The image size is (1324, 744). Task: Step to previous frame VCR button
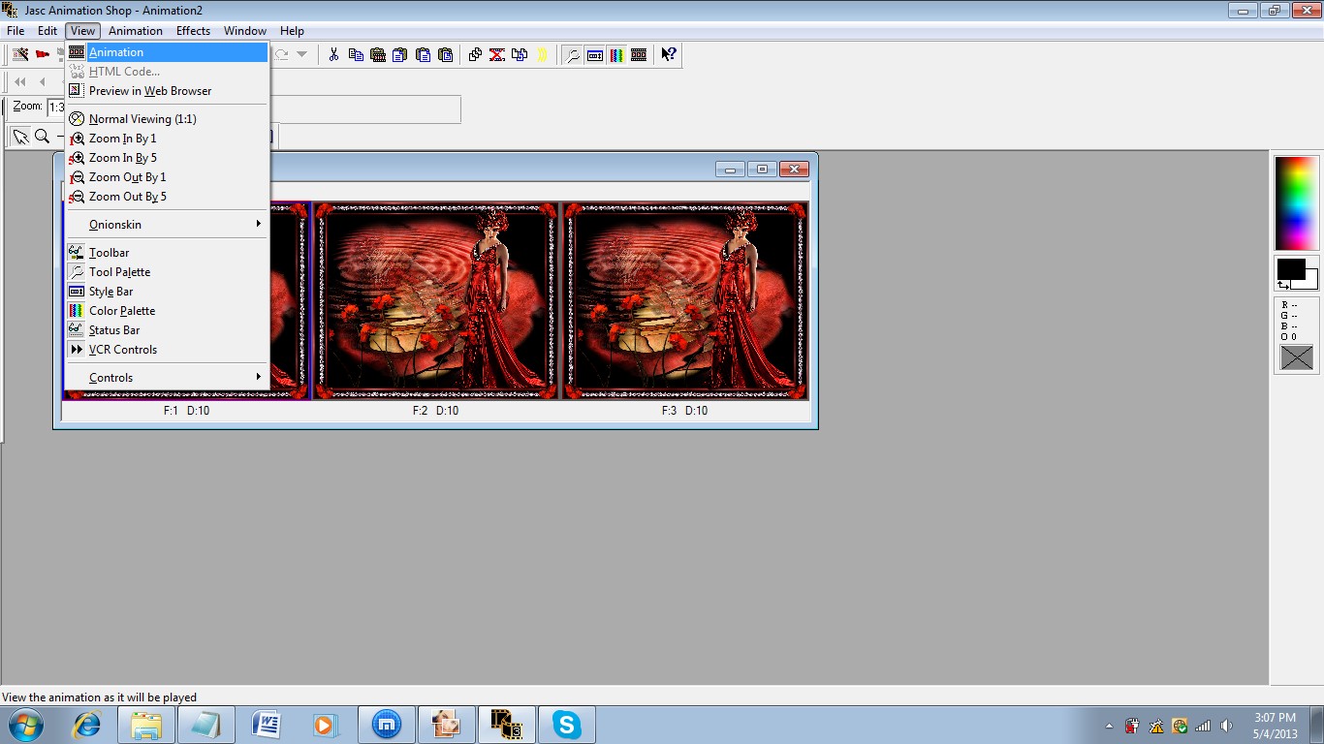pyautogui.click(x=42, y=82)
